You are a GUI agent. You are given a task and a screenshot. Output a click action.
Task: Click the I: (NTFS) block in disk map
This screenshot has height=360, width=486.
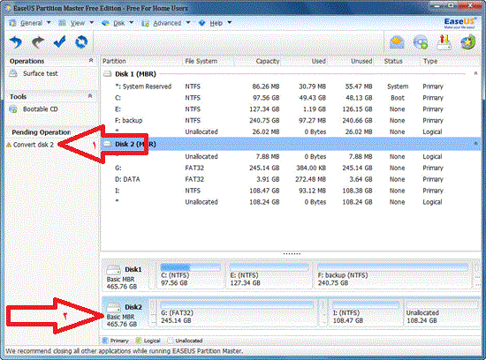(x=365, y=312)
